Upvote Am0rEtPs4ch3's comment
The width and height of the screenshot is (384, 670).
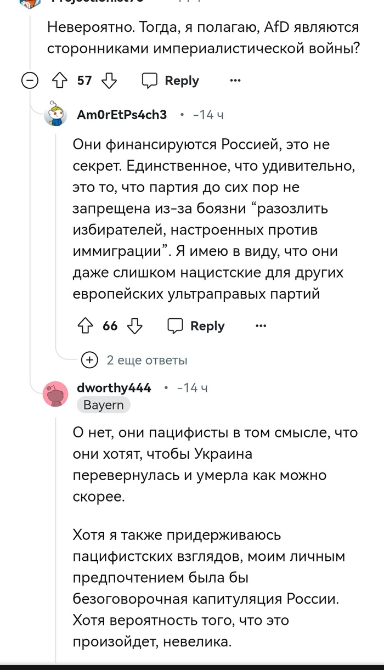pos(84,326)
